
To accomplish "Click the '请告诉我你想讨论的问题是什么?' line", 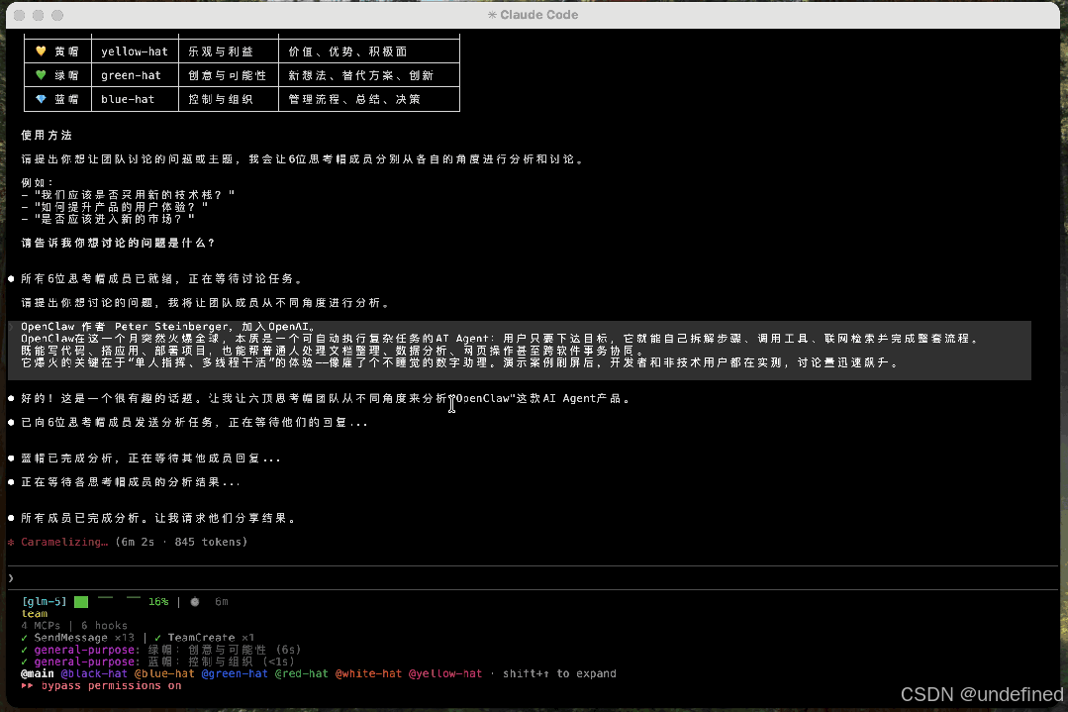I will (x=118, y=243).
